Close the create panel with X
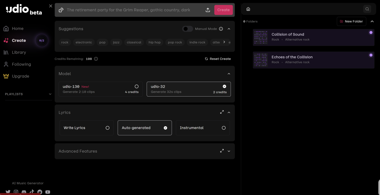380x195 pixels. point(51,6)
